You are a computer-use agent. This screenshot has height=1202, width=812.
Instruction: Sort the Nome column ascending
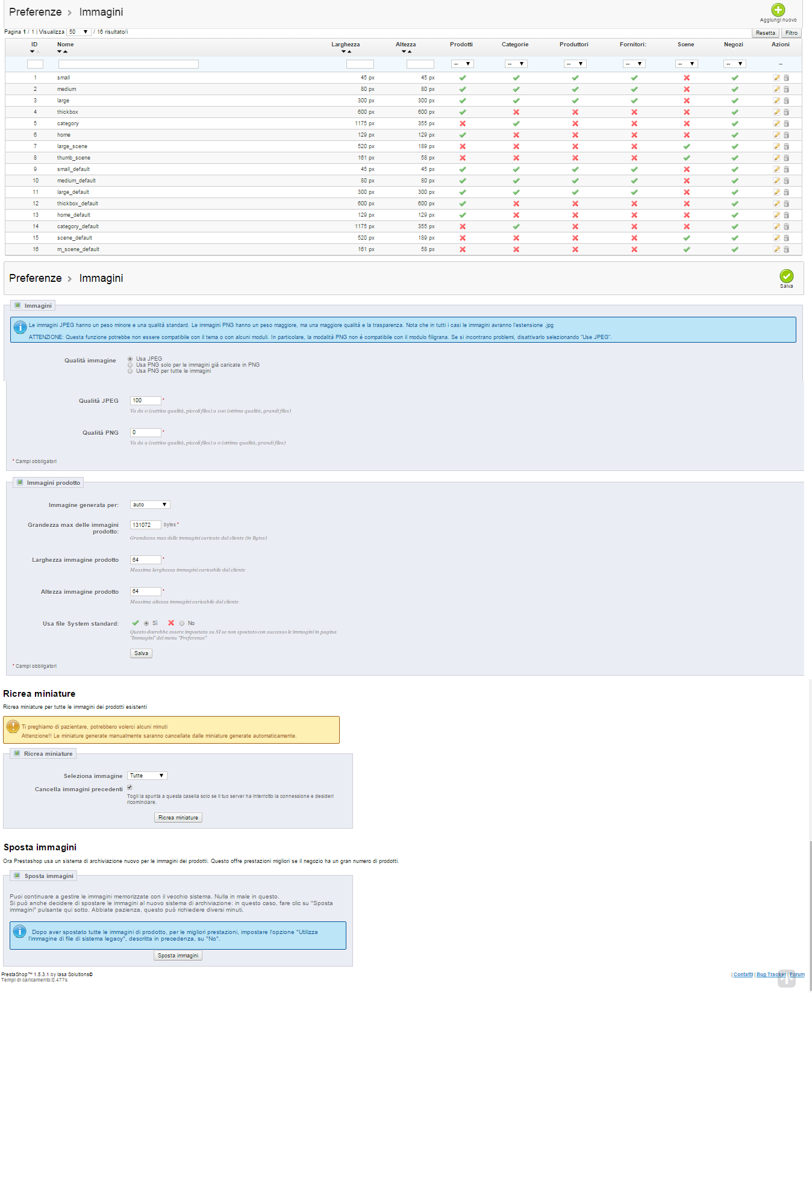(65, 52)
